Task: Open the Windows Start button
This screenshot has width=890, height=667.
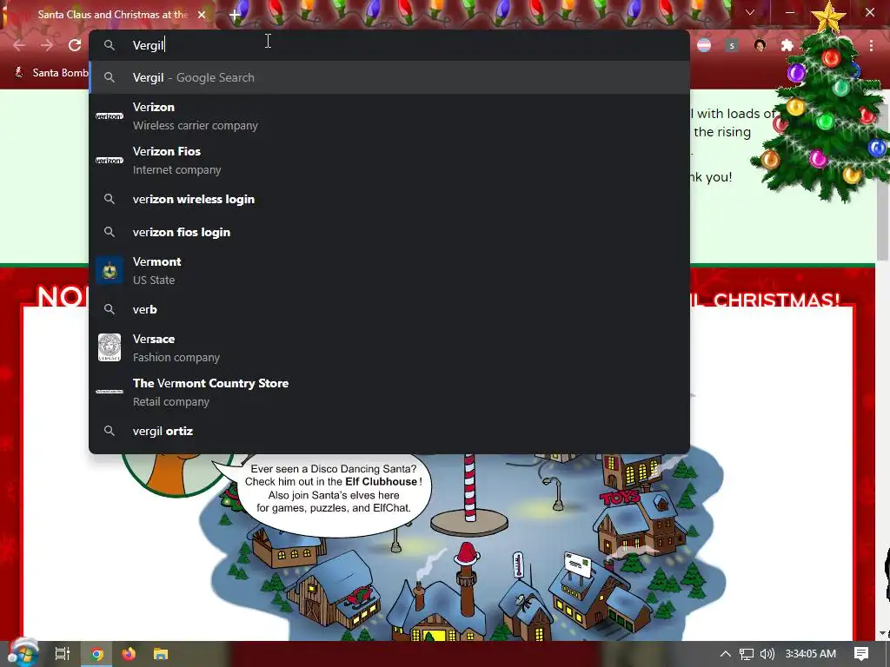Action: (23, 654)
